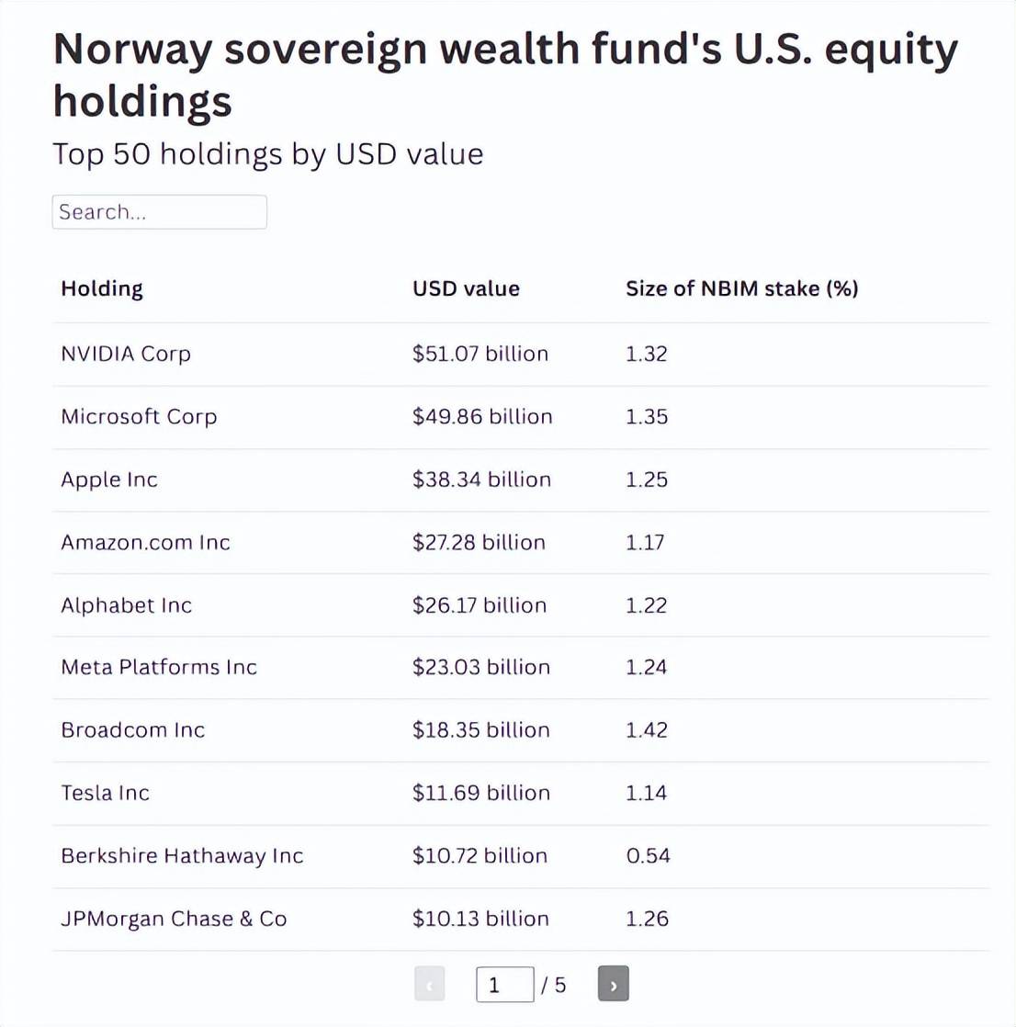The image size is (1016, 1027).
Task: Sort by the Holding column header
Action: click(x=102, y=288)
